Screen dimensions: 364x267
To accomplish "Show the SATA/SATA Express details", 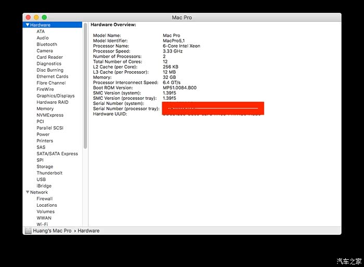I will click(57, 154).
